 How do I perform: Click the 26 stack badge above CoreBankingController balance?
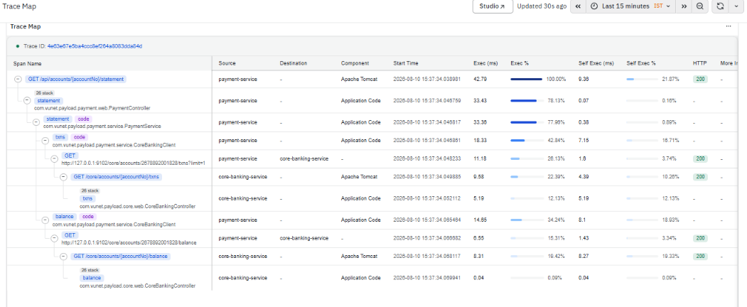click(x=89, y=270)
